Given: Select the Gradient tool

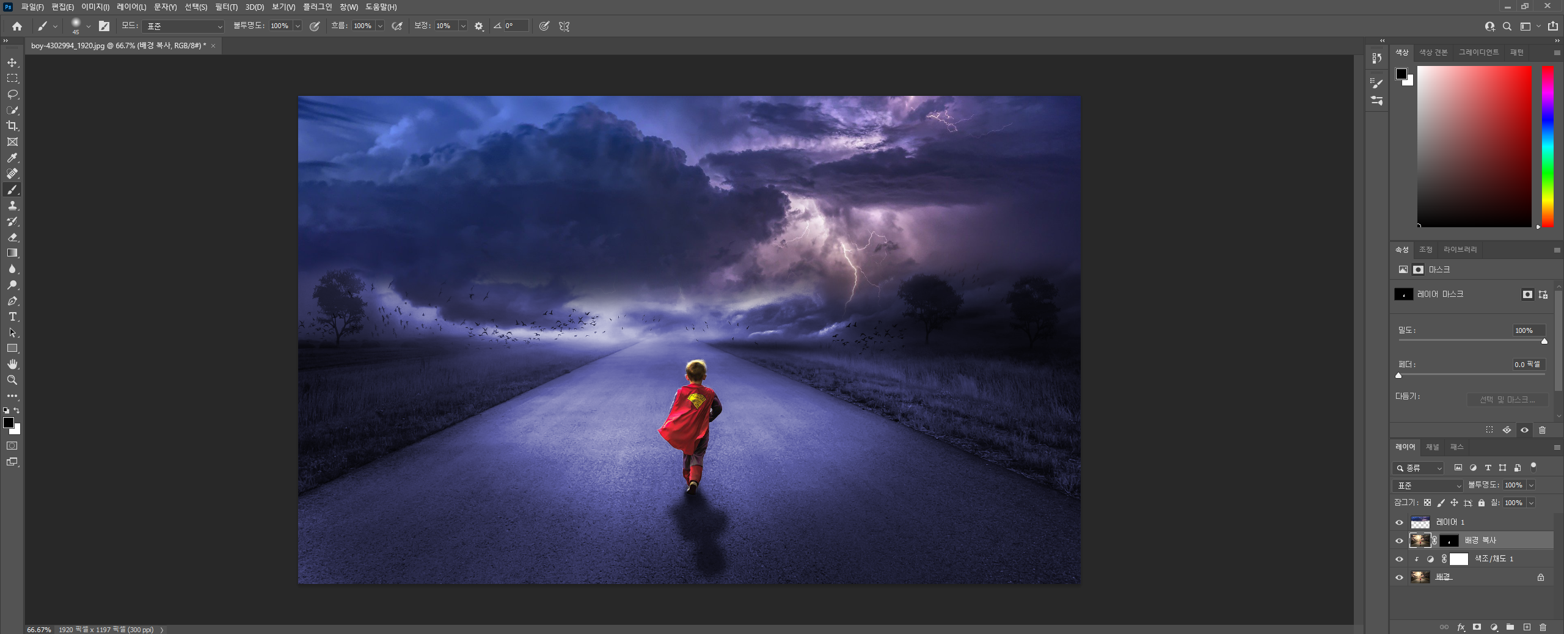Looking at the screenshot, I should [12, 253].
